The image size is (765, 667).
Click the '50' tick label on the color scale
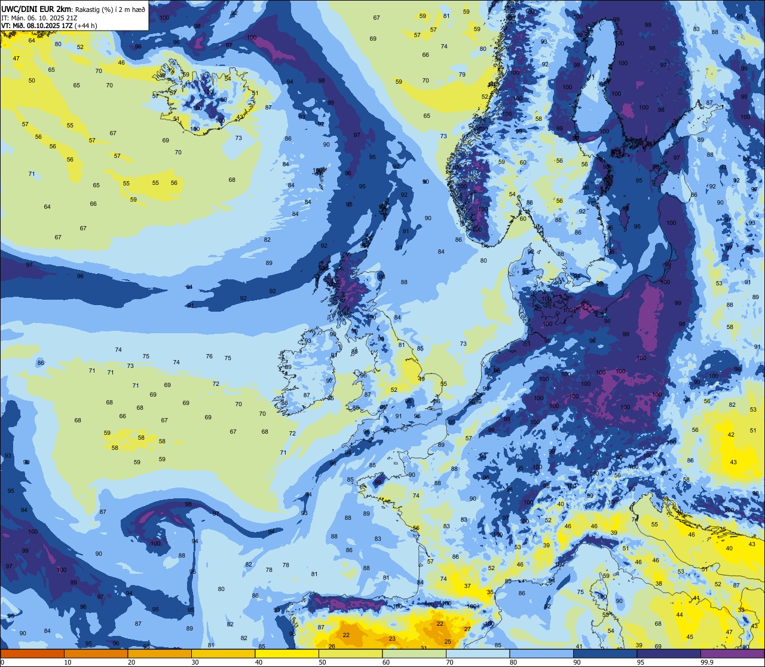(322, 662)
